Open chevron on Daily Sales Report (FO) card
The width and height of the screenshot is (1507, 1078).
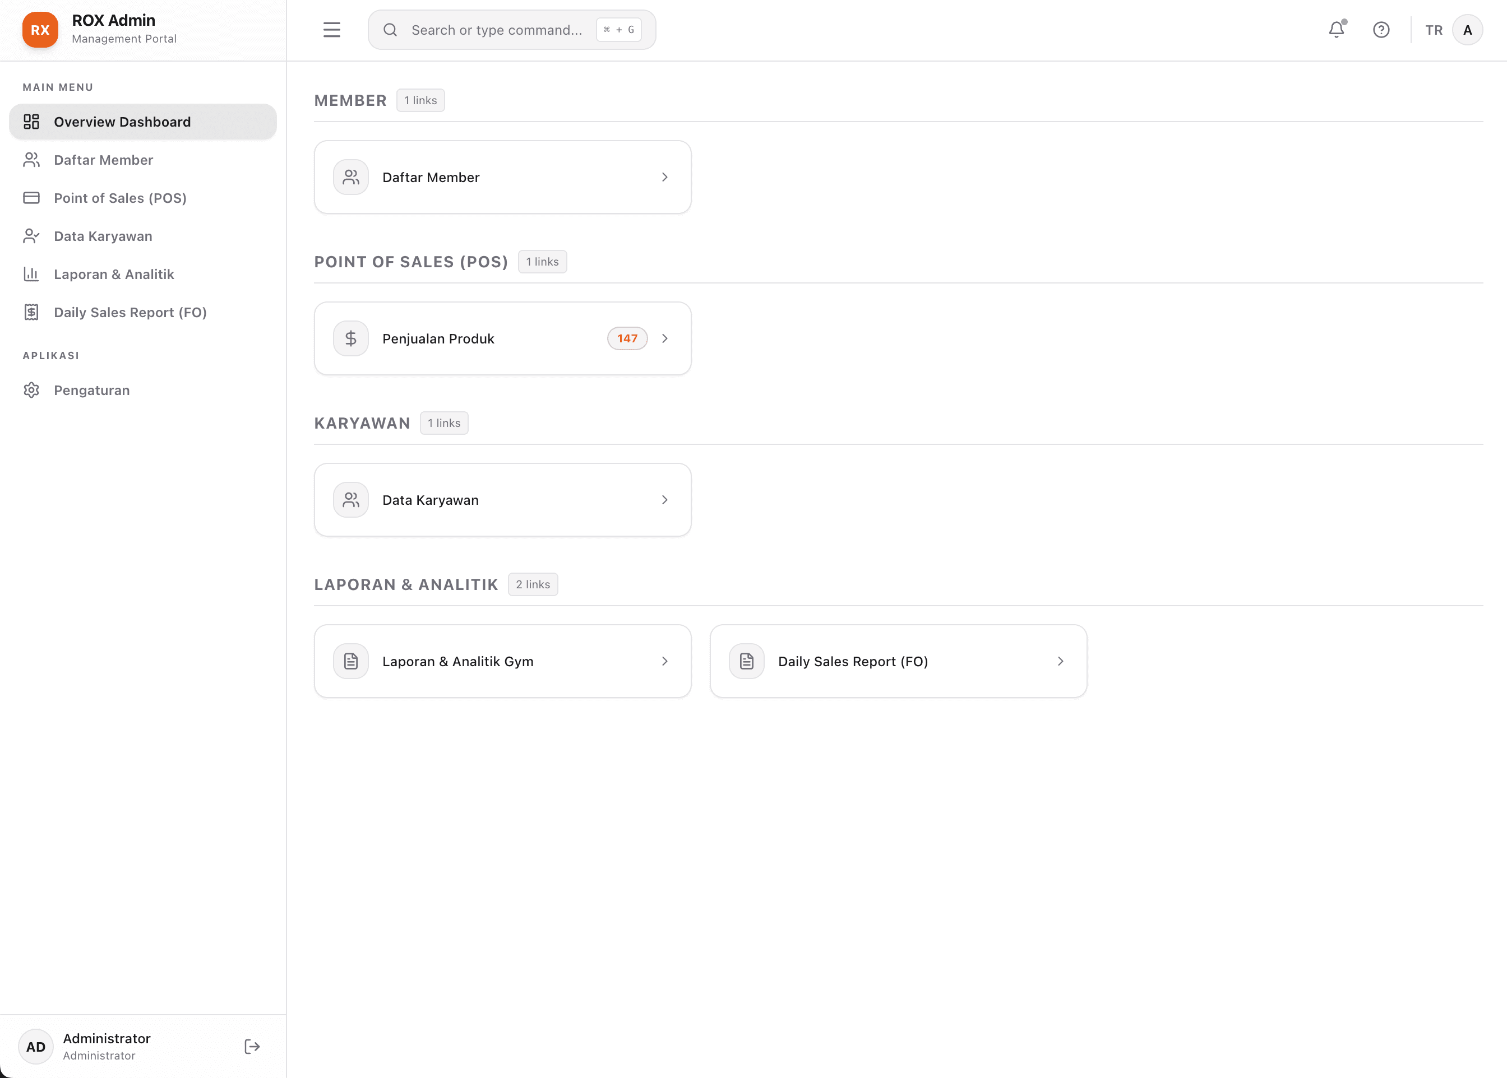point(1061,661)
